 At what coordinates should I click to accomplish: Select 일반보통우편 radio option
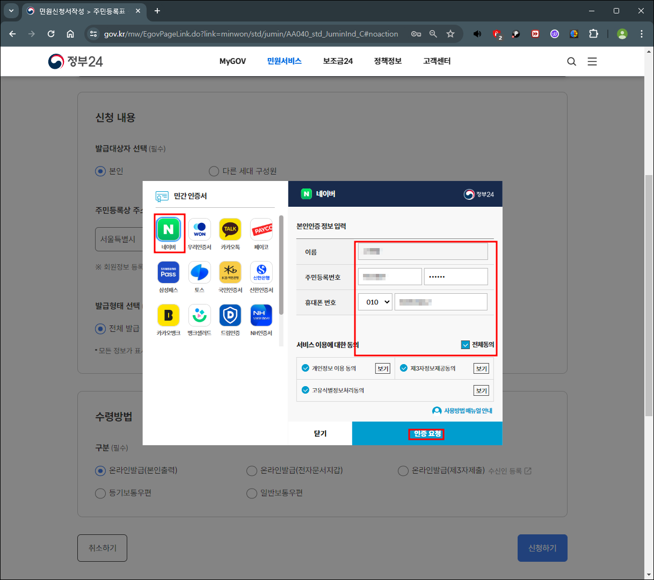[252, 494]
